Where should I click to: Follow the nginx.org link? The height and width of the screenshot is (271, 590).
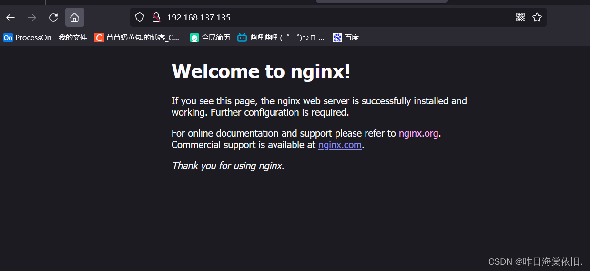click(418, 133)
